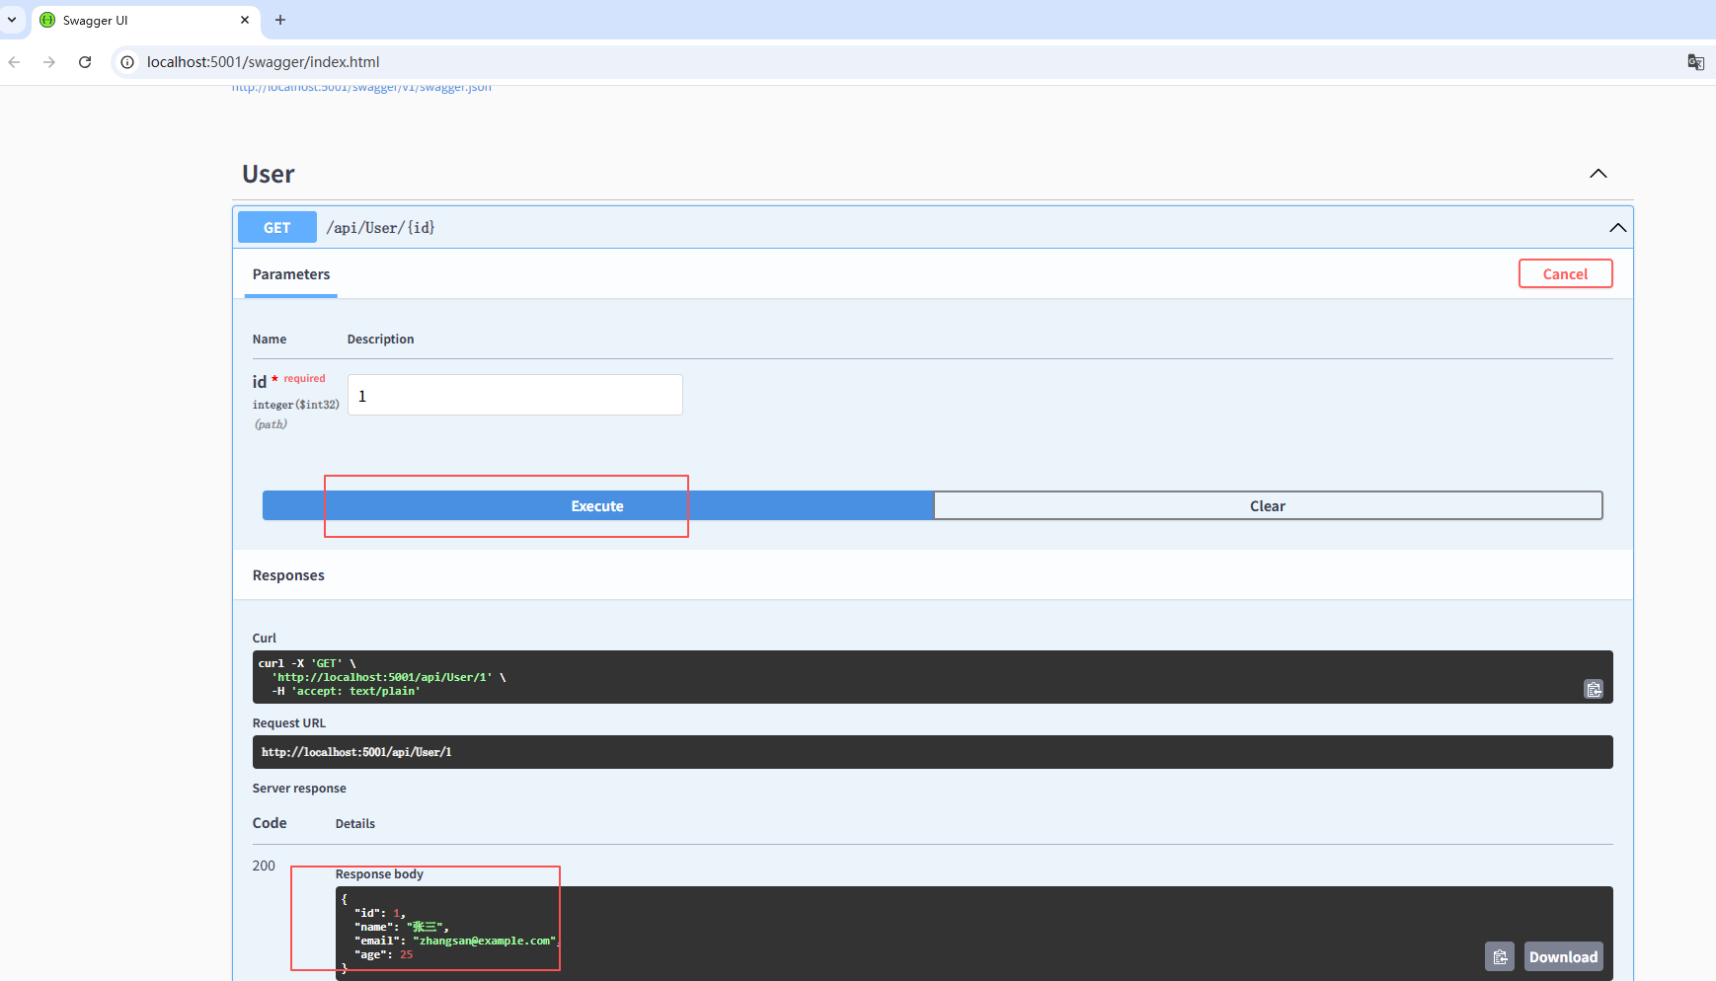Screen dimensions: 1716x981
Task: Execute the GET request
Action: click(x=597, y=506)
